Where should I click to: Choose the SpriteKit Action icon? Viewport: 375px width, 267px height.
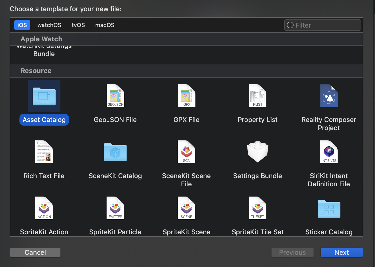tap(44, 208)
